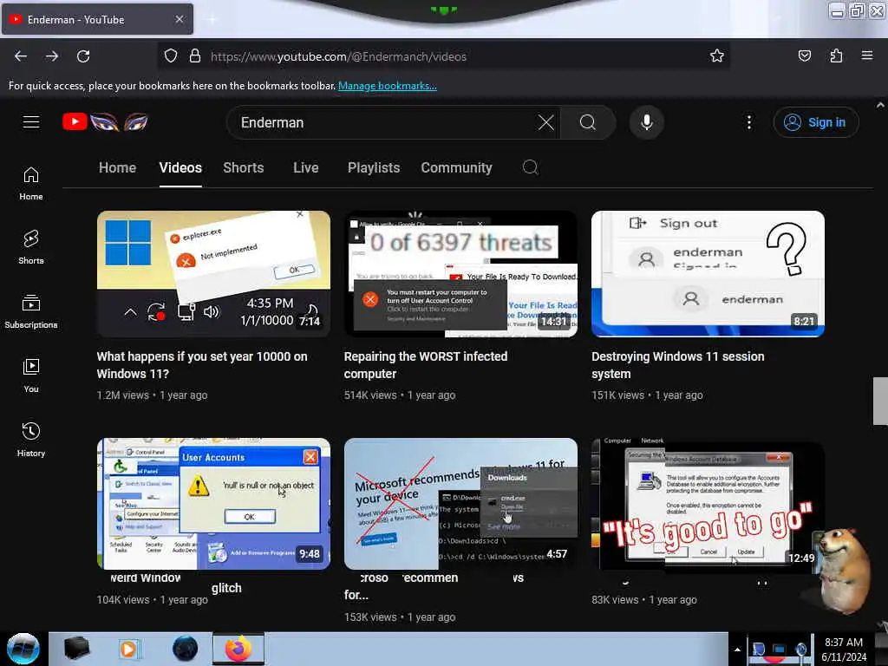Screen dimensions: 888x666
Task: Go forward with the browser forward arrow
Action: pos(52,56)
